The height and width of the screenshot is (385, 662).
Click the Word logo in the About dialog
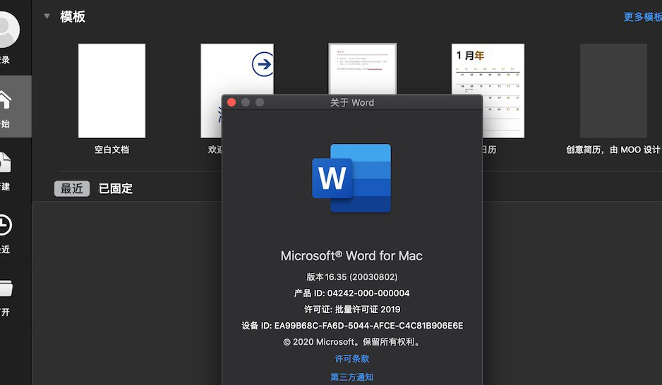point(351,178)
